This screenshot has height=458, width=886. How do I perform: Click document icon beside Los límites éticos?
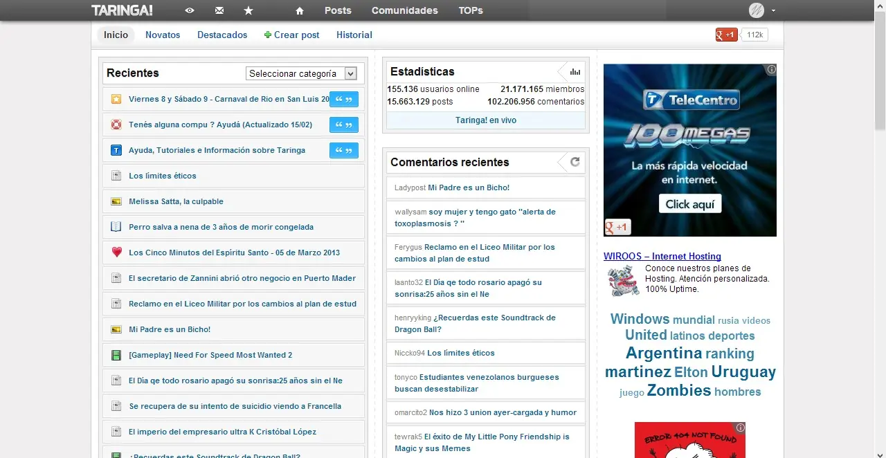[x=116, y=176]
